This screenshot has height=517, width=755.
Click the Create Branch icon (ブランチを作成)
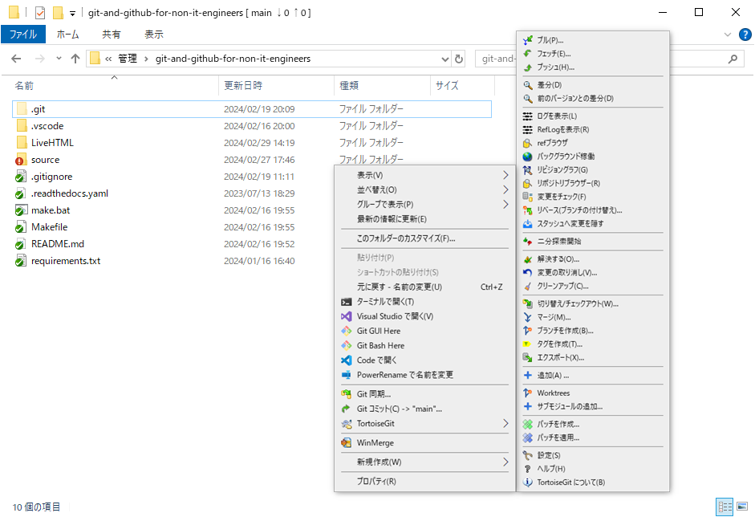528,331
